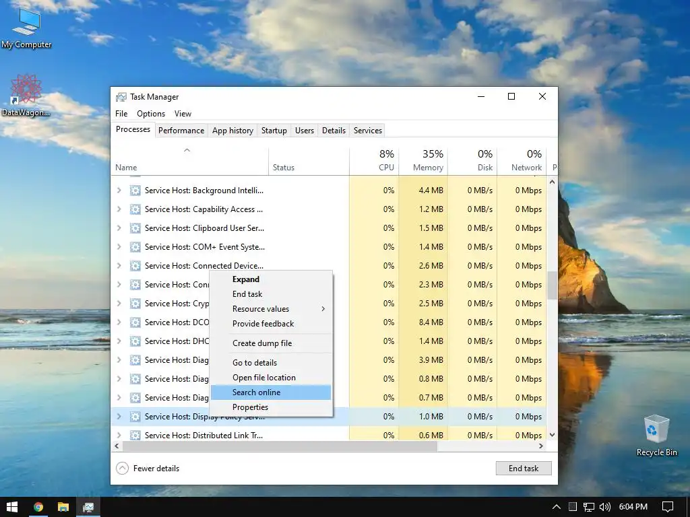Sort by the CPU column header

374,160
